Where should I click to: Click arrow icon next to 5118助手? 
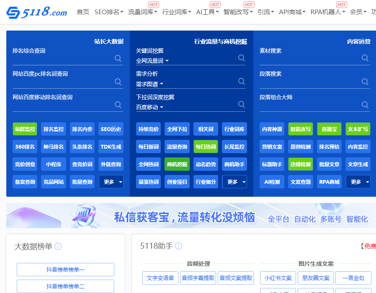[179, 246]
